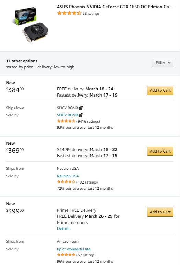Viewport: 180px width, 265px height.
Task: Click the product star rating icons
Action: point(69,13)
